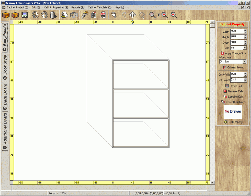Click the Height input field
Image resolution: width=251 pixels, height=196 pixels.
tap(237, 37)
